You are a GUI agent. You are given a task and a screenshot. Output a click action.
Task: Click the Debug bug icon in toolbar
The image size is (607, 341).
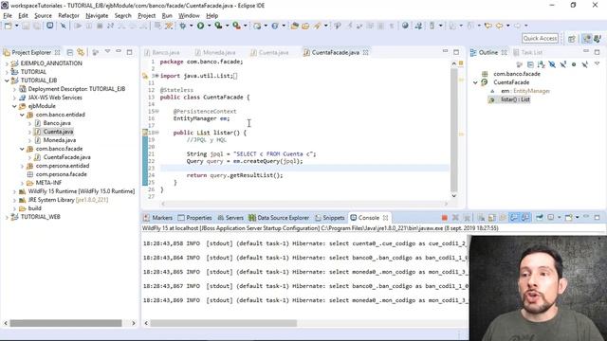182,26
